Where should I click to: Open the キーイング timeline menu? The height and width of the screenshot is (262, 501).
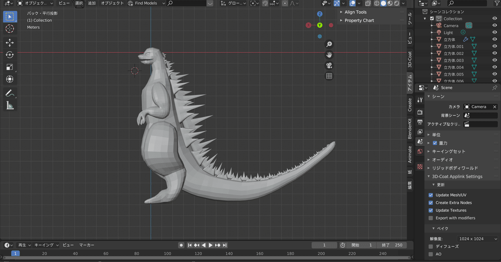[46, 245]
